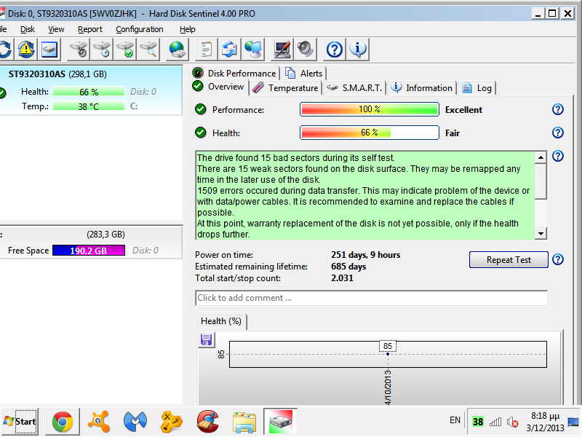The image size is (582, 437).
Task: Open the View menu
Action: coord(56,29)
